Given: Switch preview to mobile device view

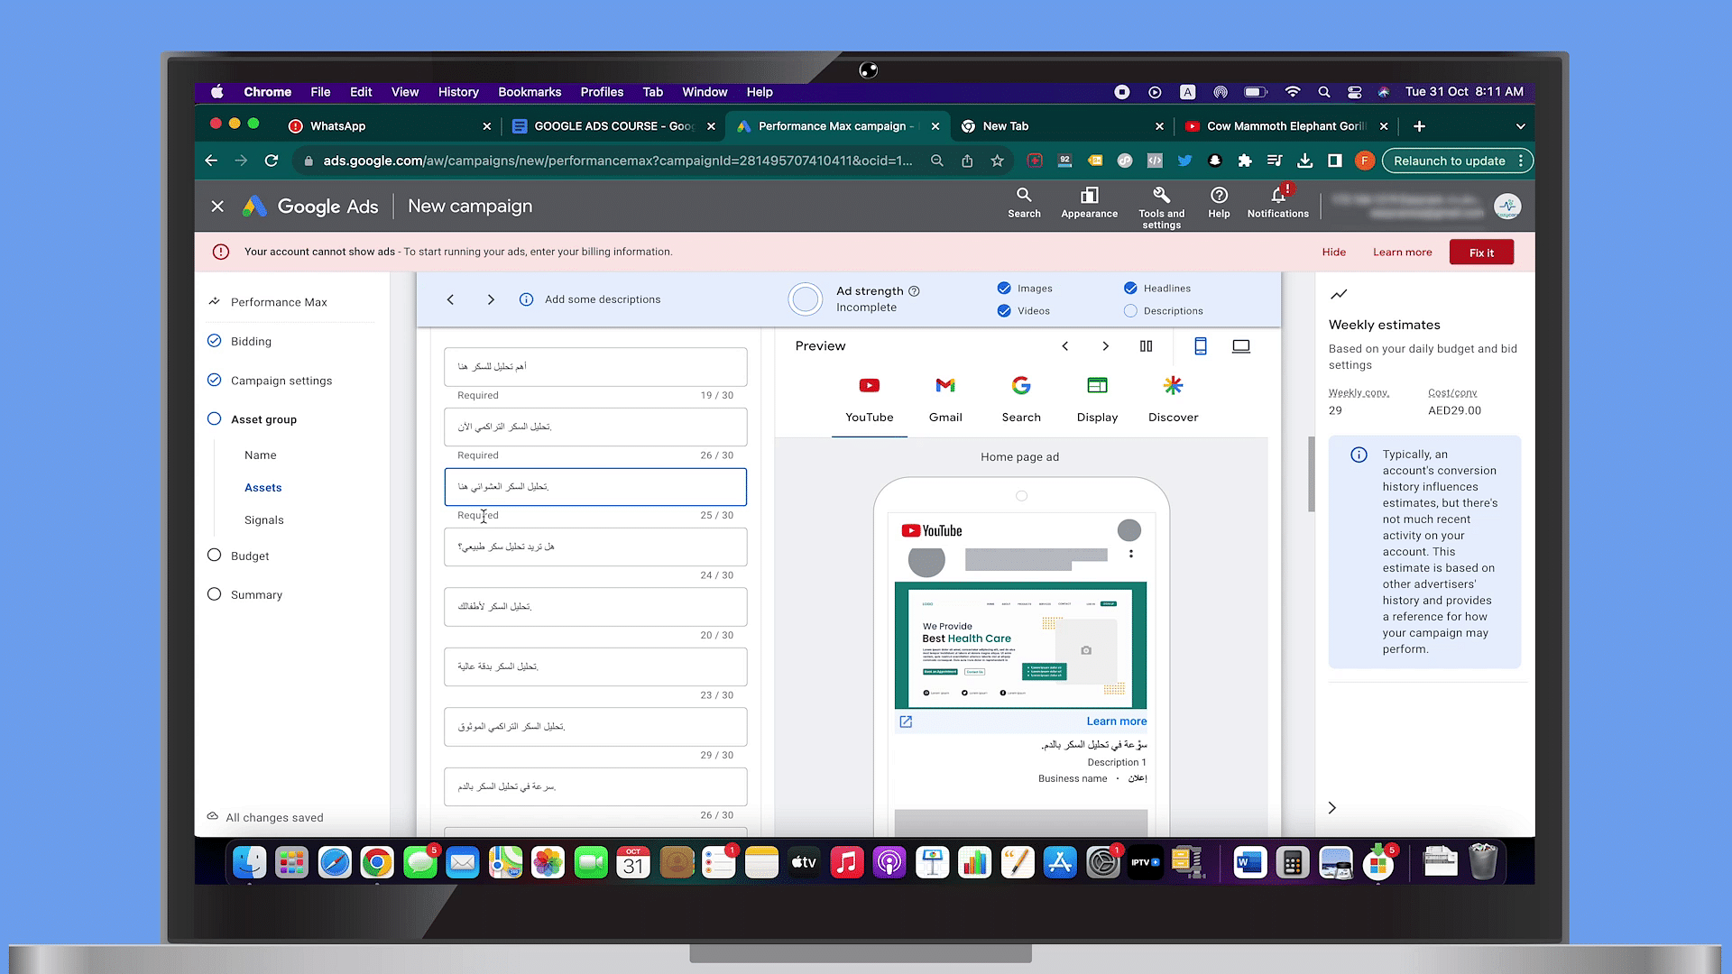Looking at the screenshot, I should [1201, 346].
